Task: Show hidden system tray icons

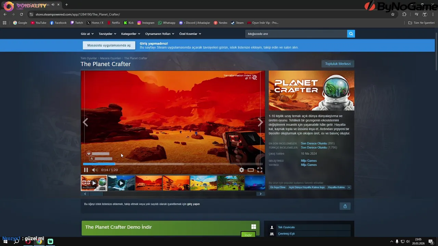Action: [x=391, y=242]
